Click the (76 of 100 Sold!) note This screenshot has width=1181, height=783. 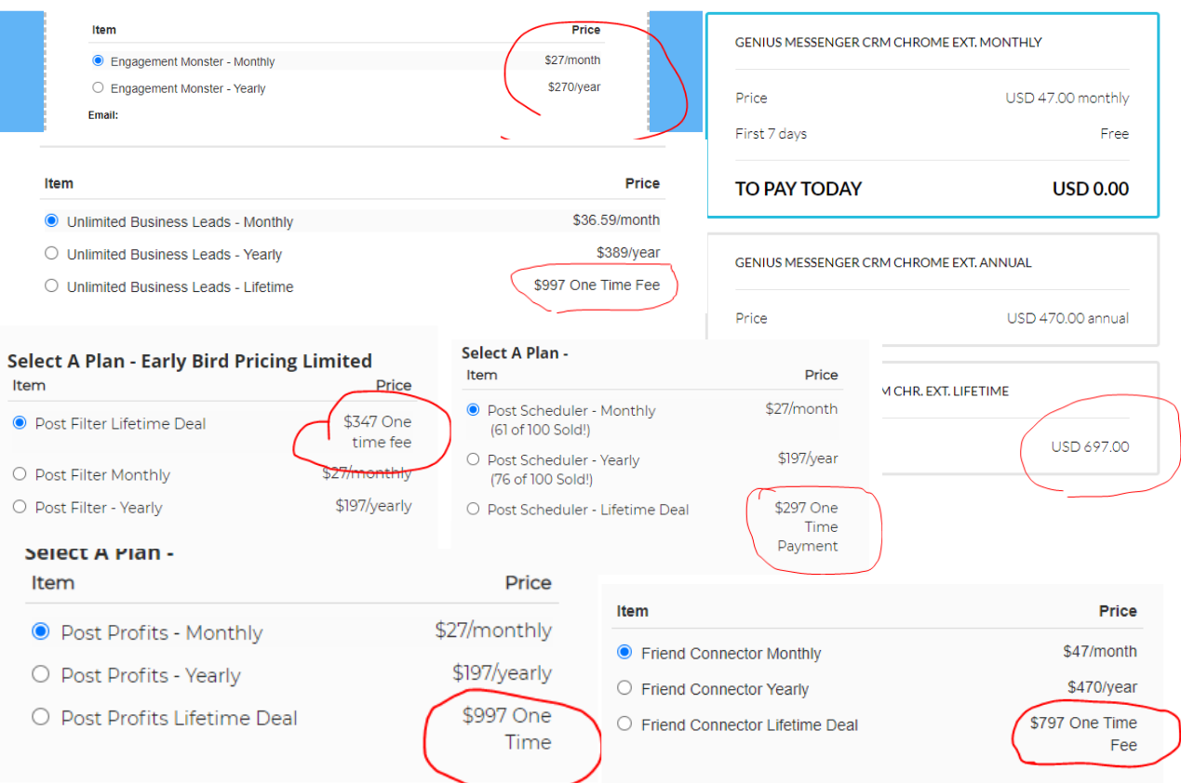(542, 479)
